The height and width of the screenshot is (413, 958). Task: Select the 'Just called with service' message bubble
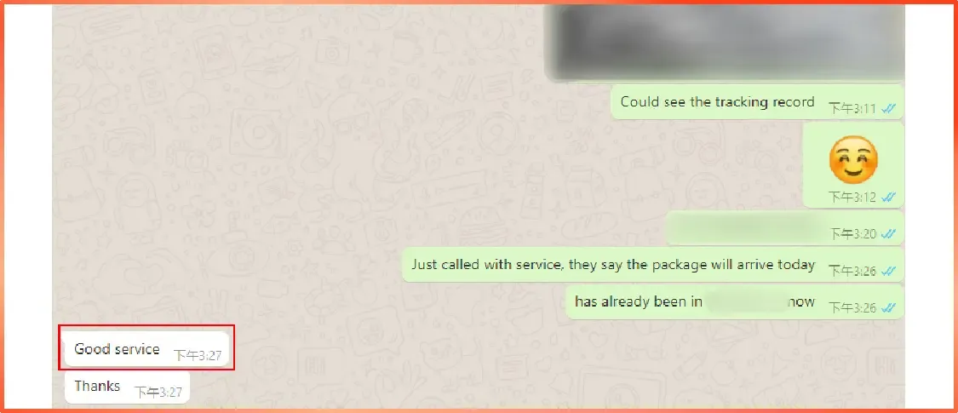coord(652,265)
